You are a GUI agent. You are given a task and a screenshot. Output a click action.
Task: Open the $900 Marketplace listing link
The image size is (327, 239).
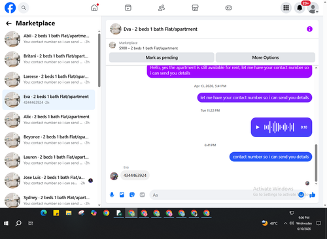(148, 48)
